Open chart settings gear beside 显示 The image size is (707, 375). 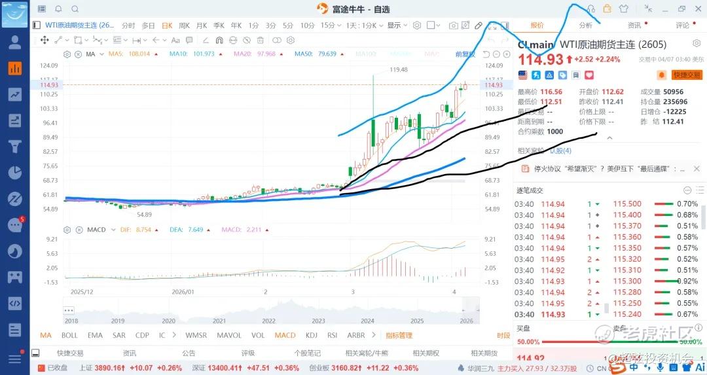pos(417,26)
